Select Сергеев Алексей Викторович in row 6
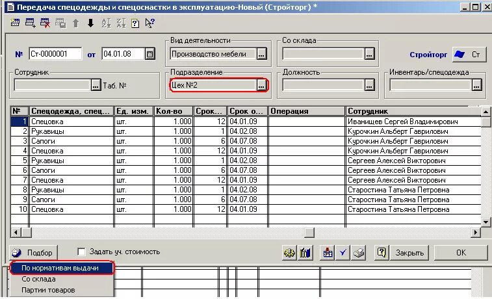492x299 pixels. point(413,170)
